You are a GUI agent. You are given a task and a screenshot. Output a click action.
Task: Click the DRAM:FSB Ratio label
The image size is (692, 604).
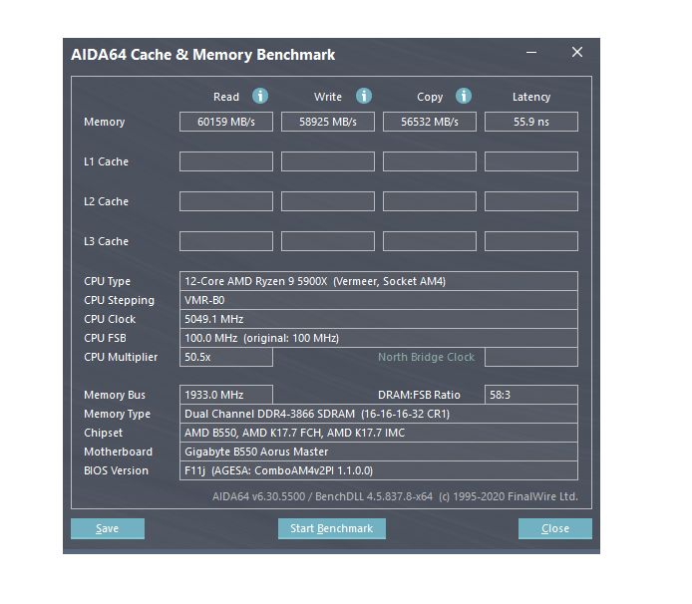coord(419,395)
